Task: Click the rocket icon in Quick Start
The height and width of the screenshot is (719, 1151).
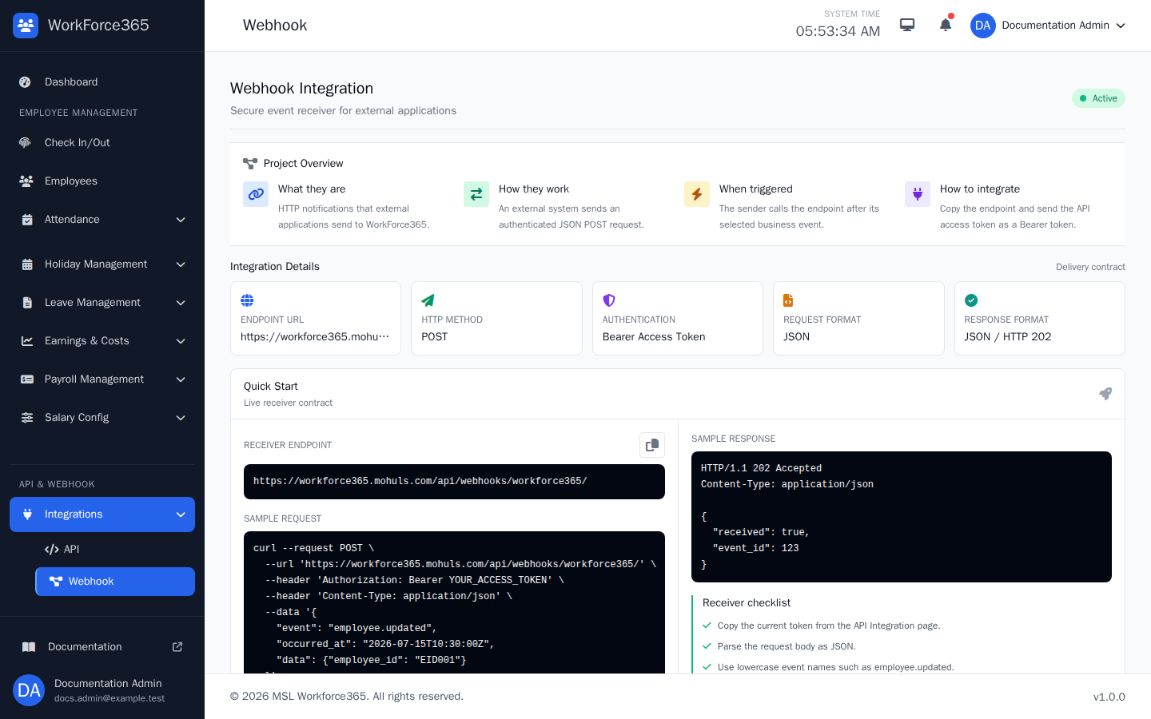Action: click(1105, 394)
